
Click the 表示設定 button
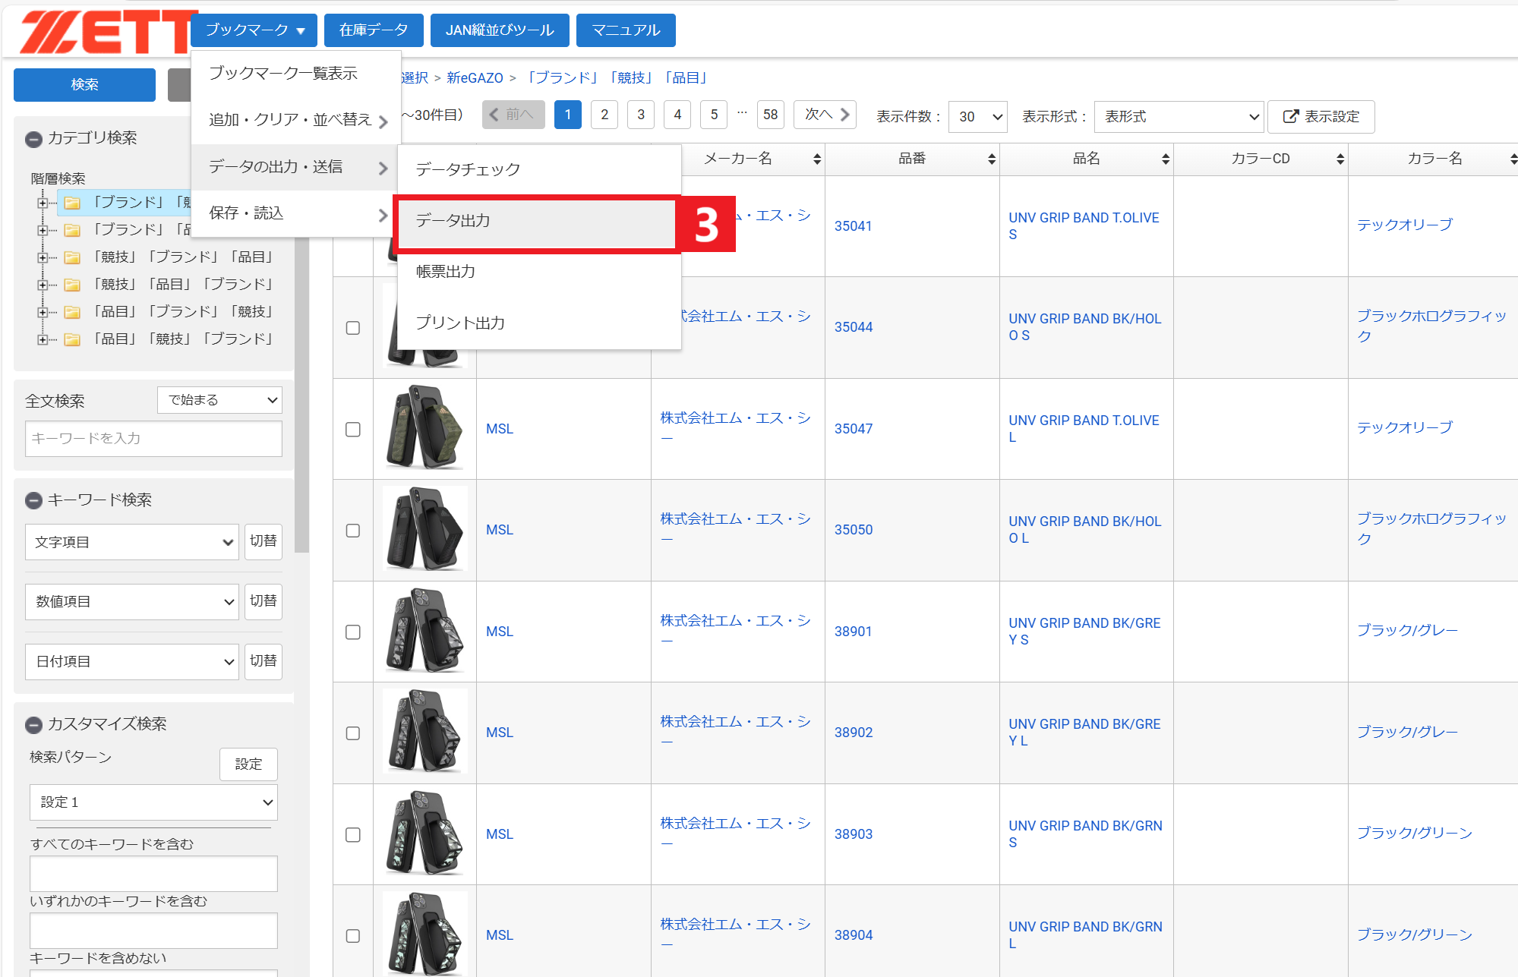click(x=1321, y=117)
